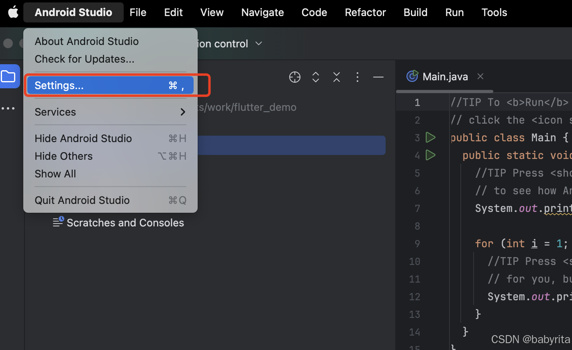Image resolution: width=572 pixels, height=350 pixels.
Task: Open the Navigate menu
Action: click(x=263, y=12)
